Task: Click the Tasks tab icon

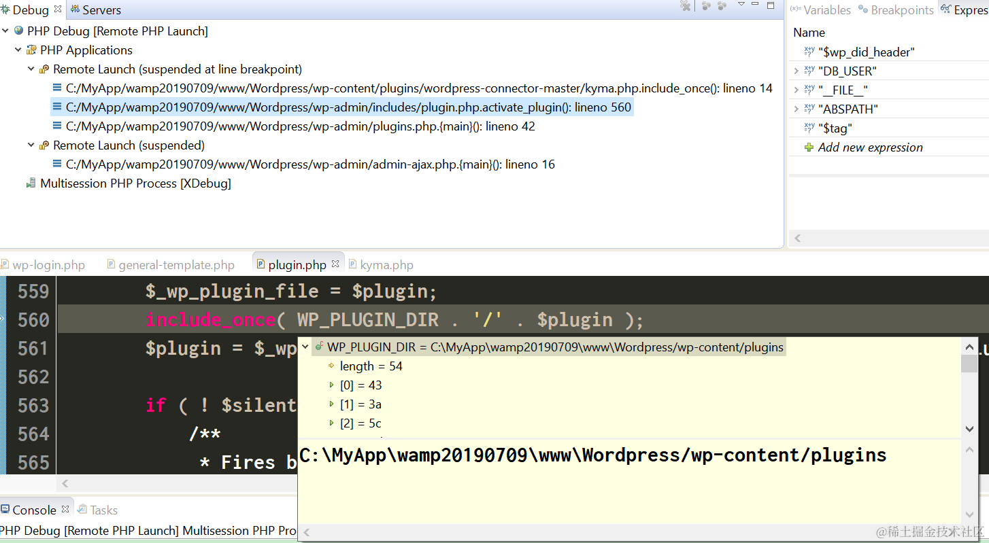Action: (x=82, y=509)
